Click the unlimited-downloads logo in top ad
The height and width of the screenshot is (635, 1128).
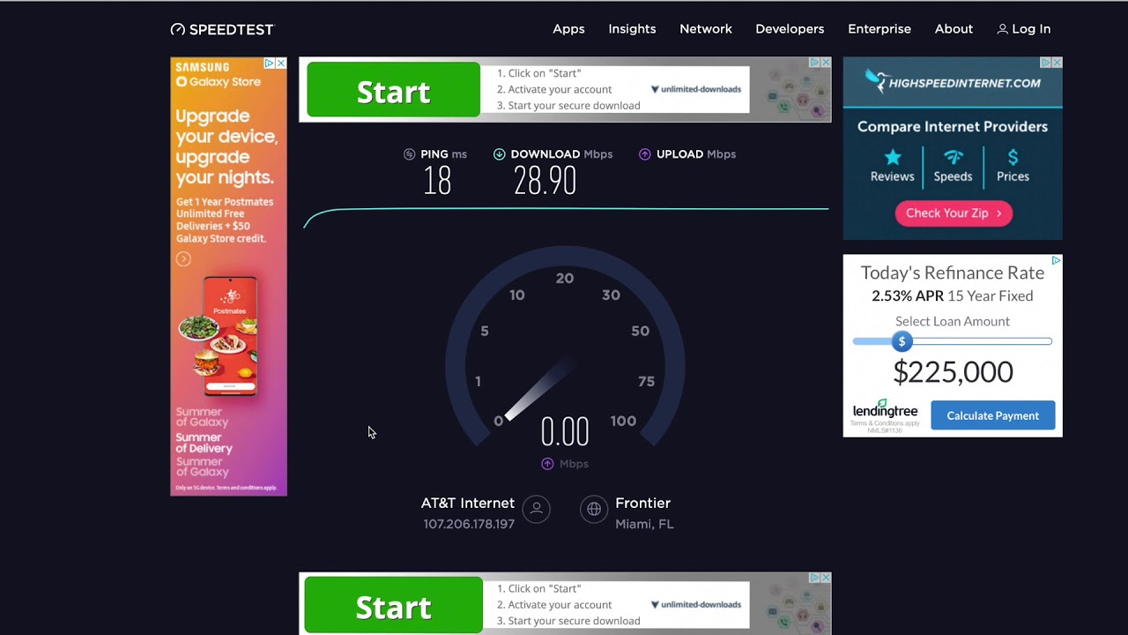click(696, 89)
